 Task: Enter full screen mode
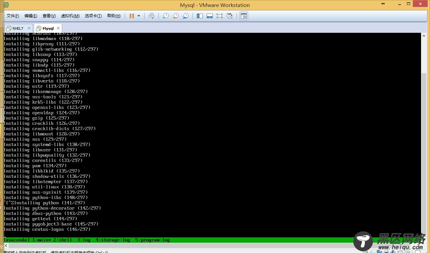(219, 16)
